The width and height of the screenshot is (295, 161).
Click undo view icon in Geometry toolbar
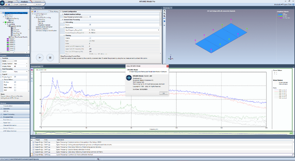pos(164,19)
